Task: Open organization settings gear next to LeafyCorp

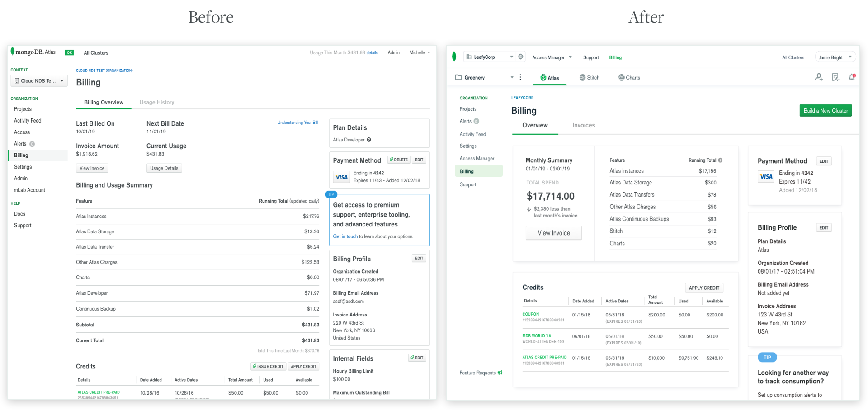Action: pyautogui.click(x=521, y=57)
